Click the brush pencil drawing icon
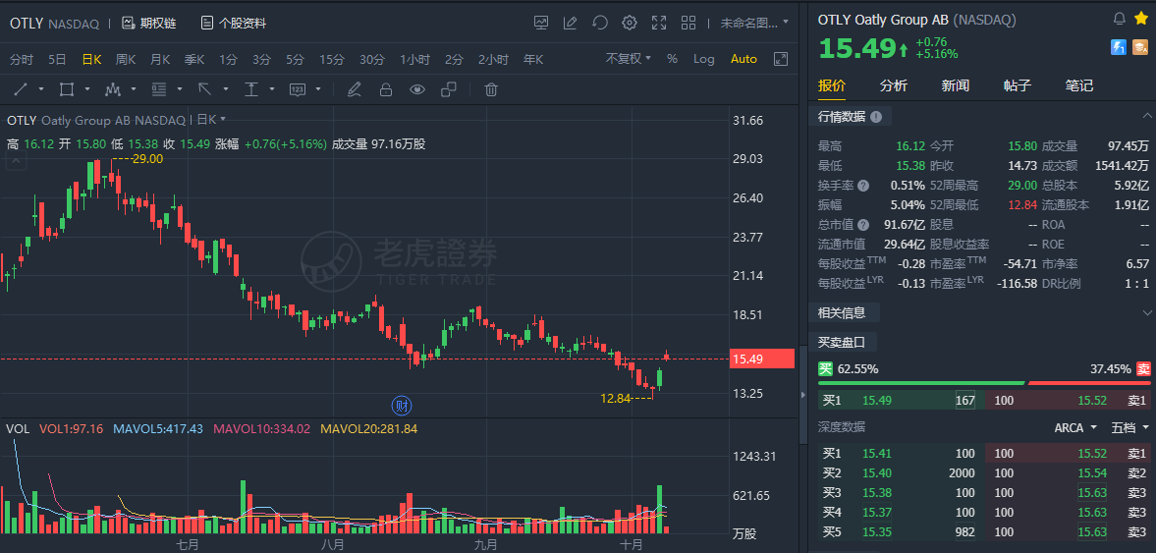This screenshot has height=553, width=1156. 354,89
